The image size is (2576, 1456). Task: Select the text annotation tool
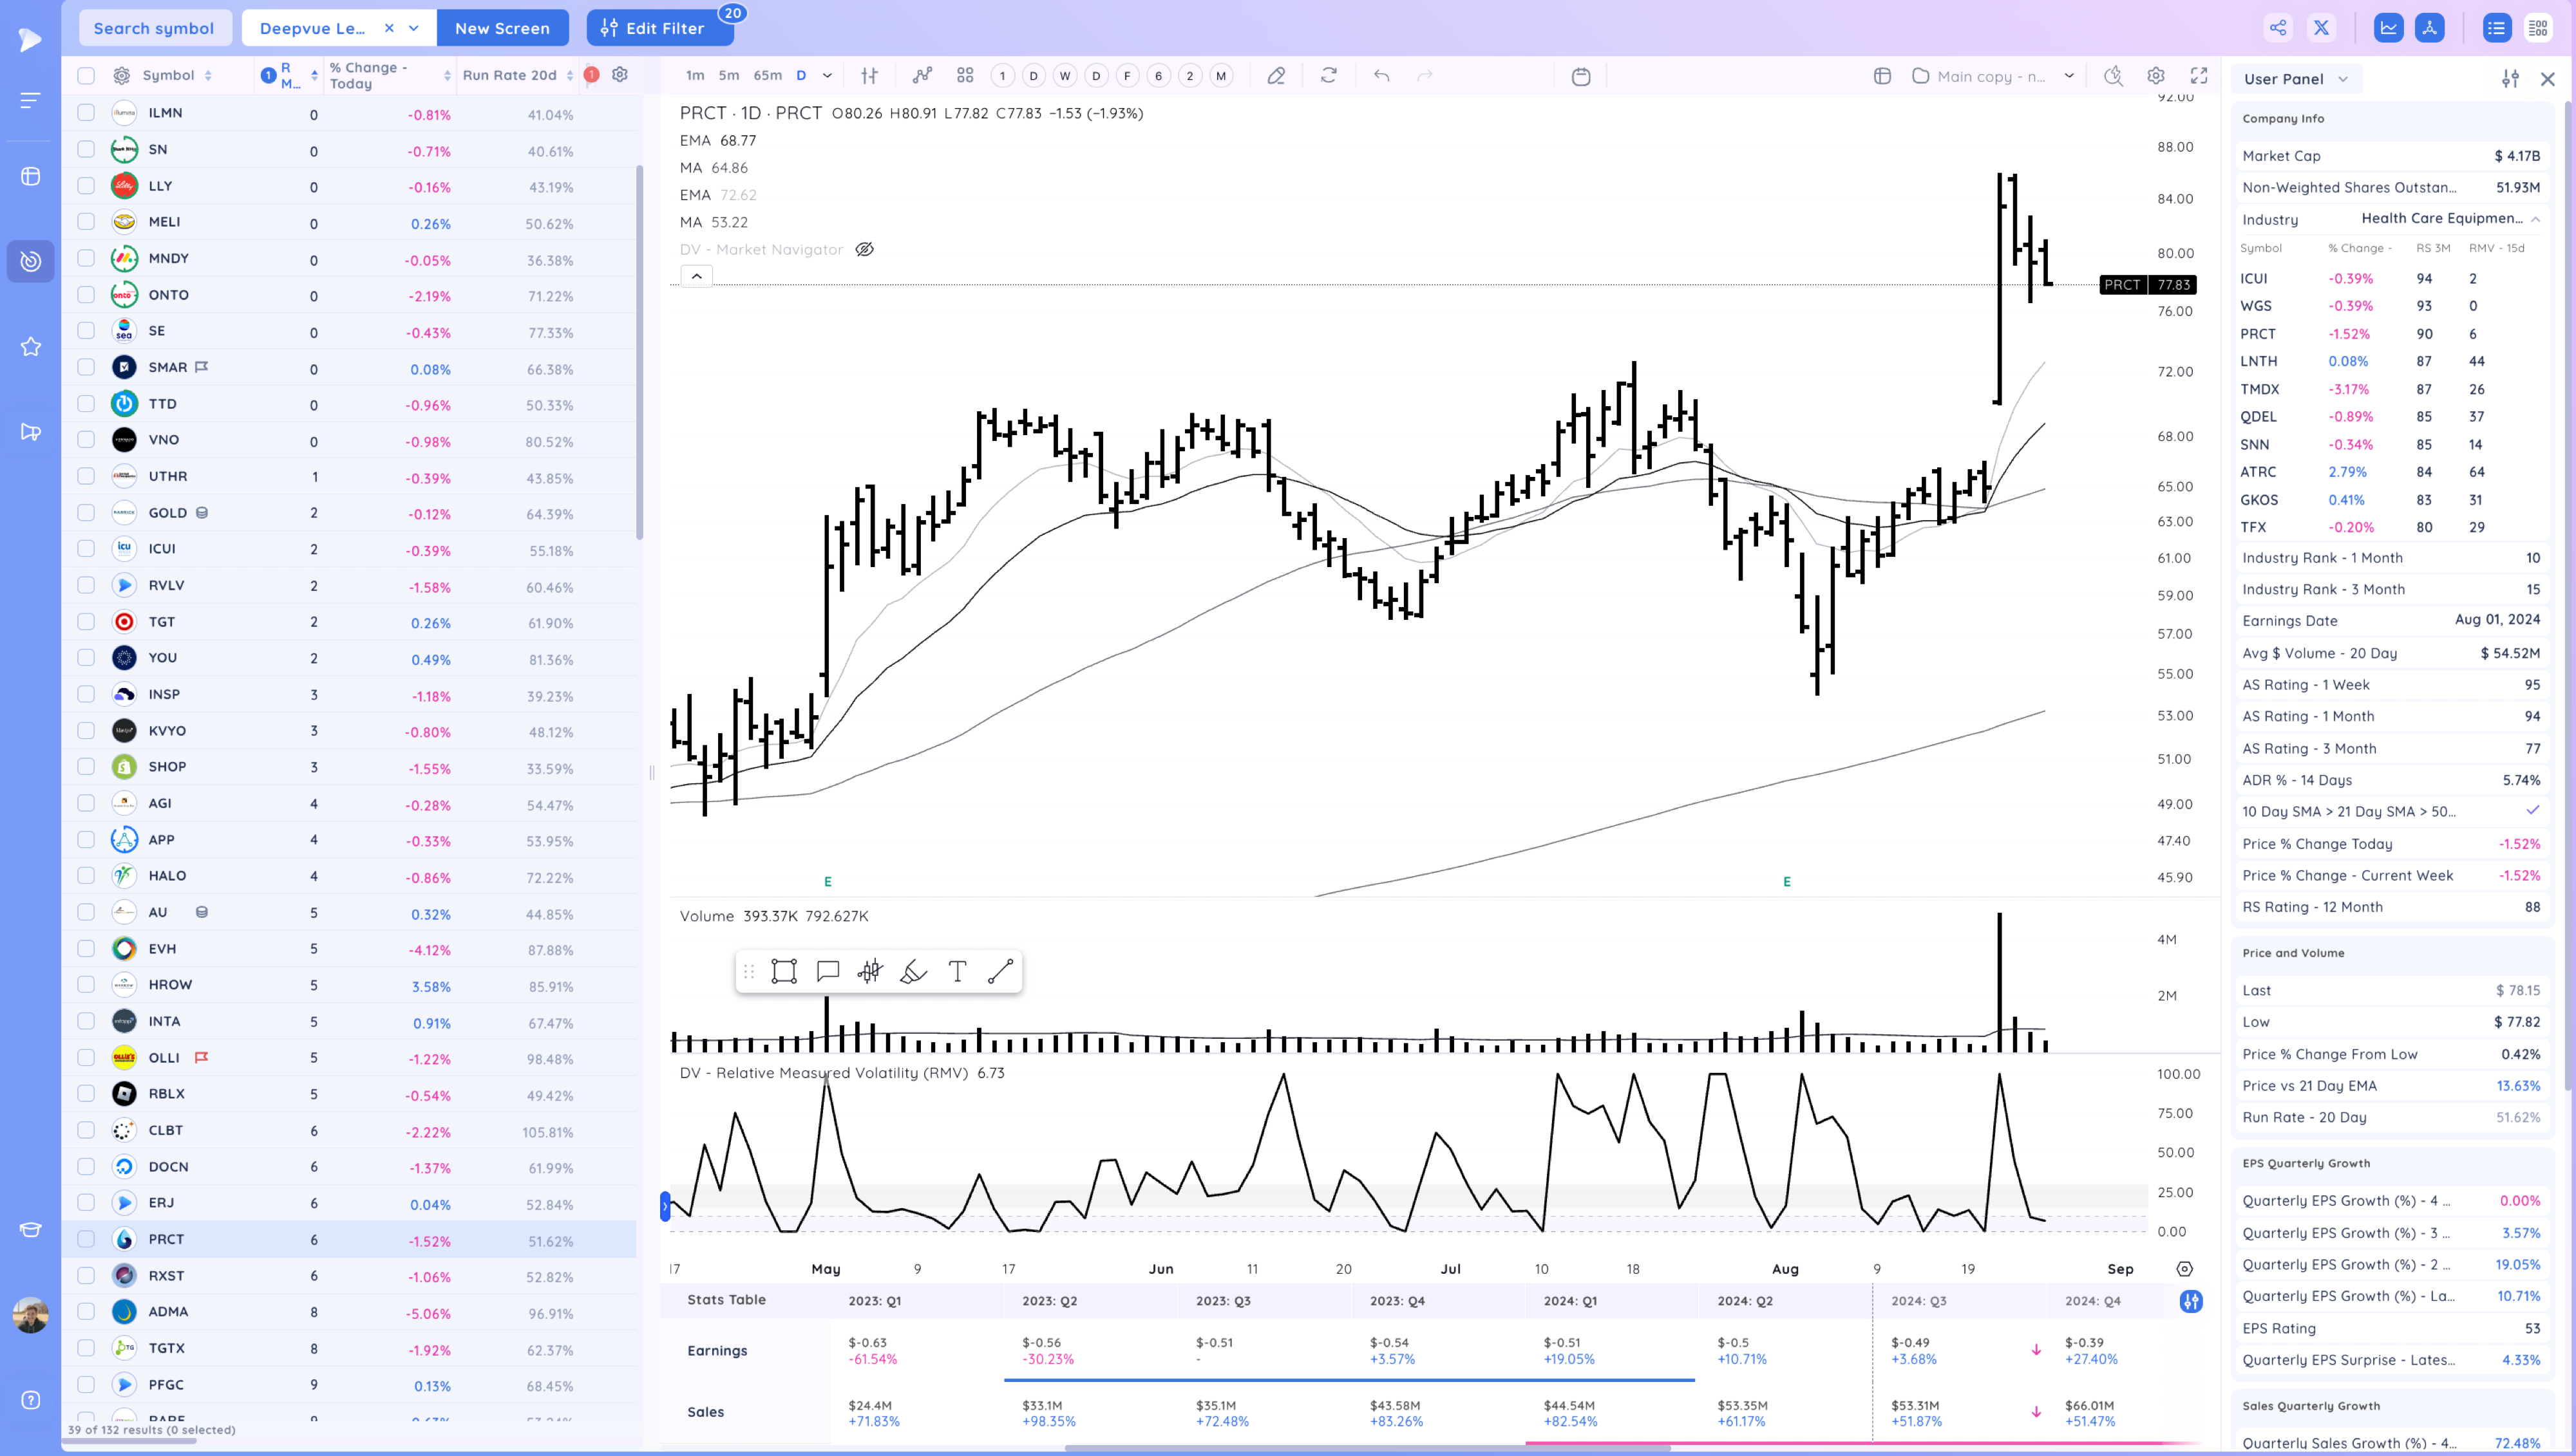(956, 971)
